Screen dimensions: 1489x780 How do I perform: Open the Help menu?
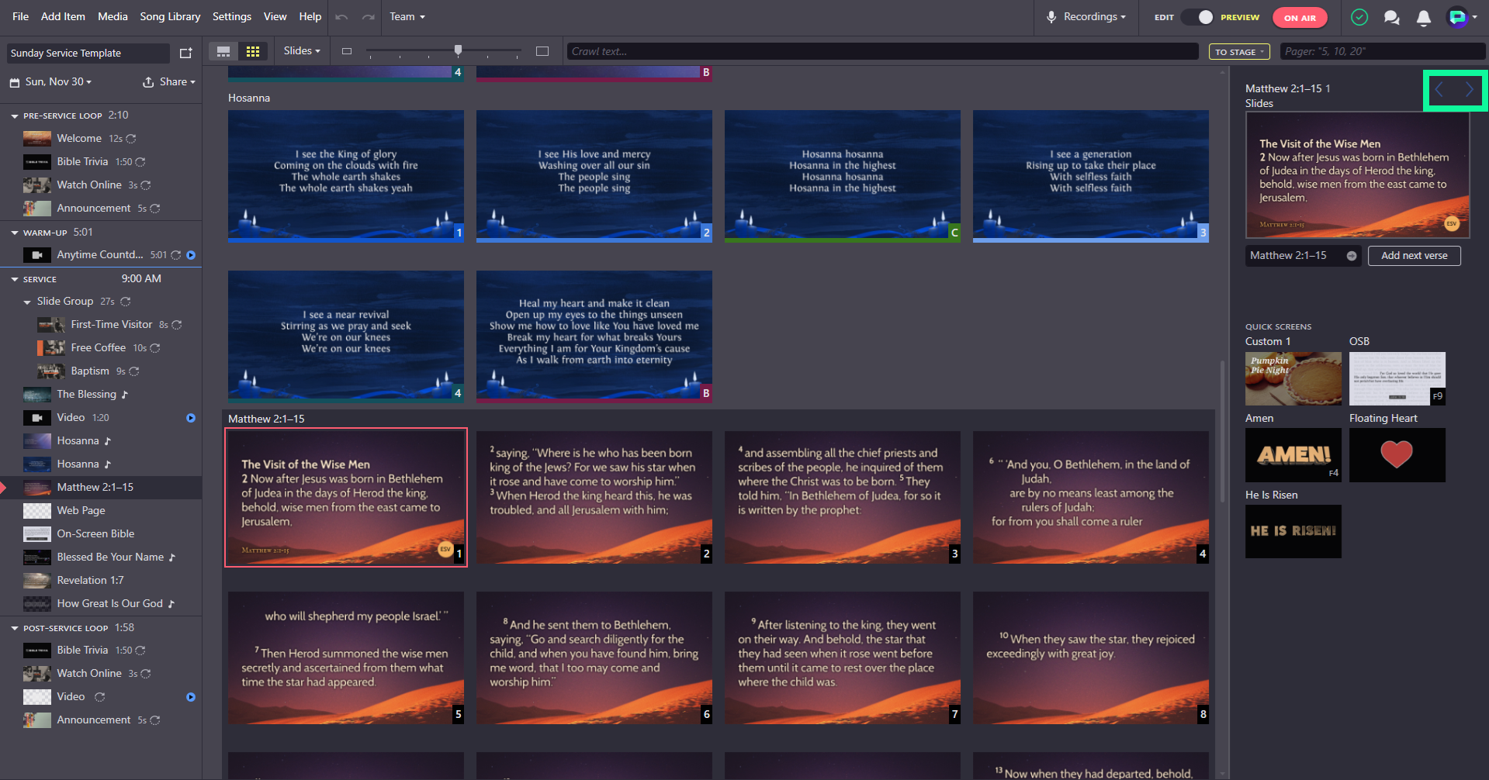tap(310, 16)
